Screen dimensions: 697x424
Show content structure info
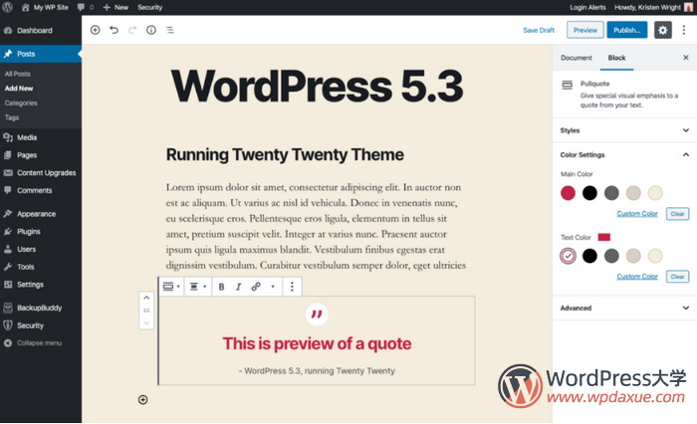click(x=151, y=30)
